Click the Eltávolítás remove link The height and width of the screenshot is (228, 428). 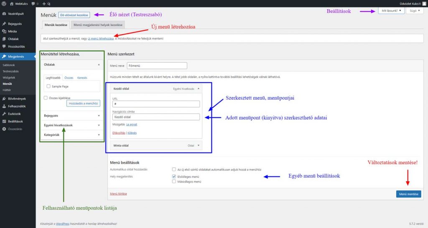pyautogui.click(x=119, y=133)
